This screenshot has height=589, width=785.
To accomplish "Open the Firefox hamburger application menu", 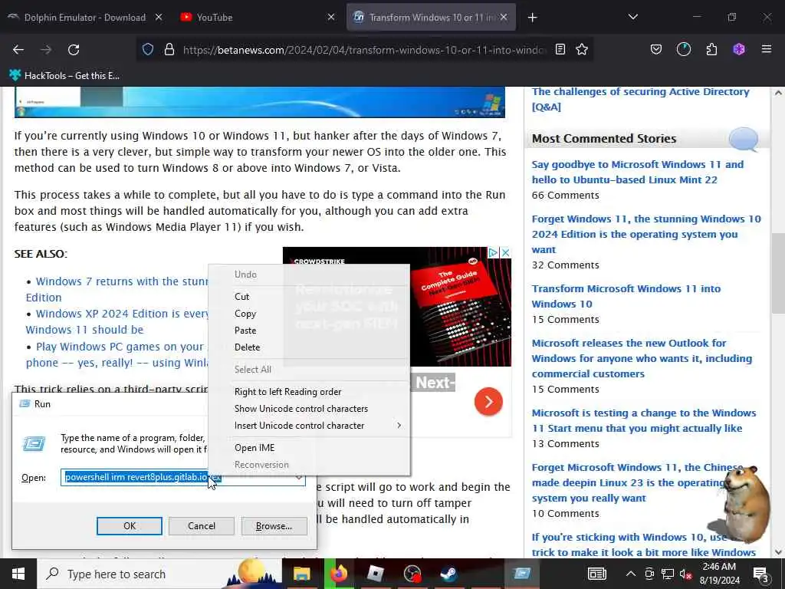I will tap(767, 50).
